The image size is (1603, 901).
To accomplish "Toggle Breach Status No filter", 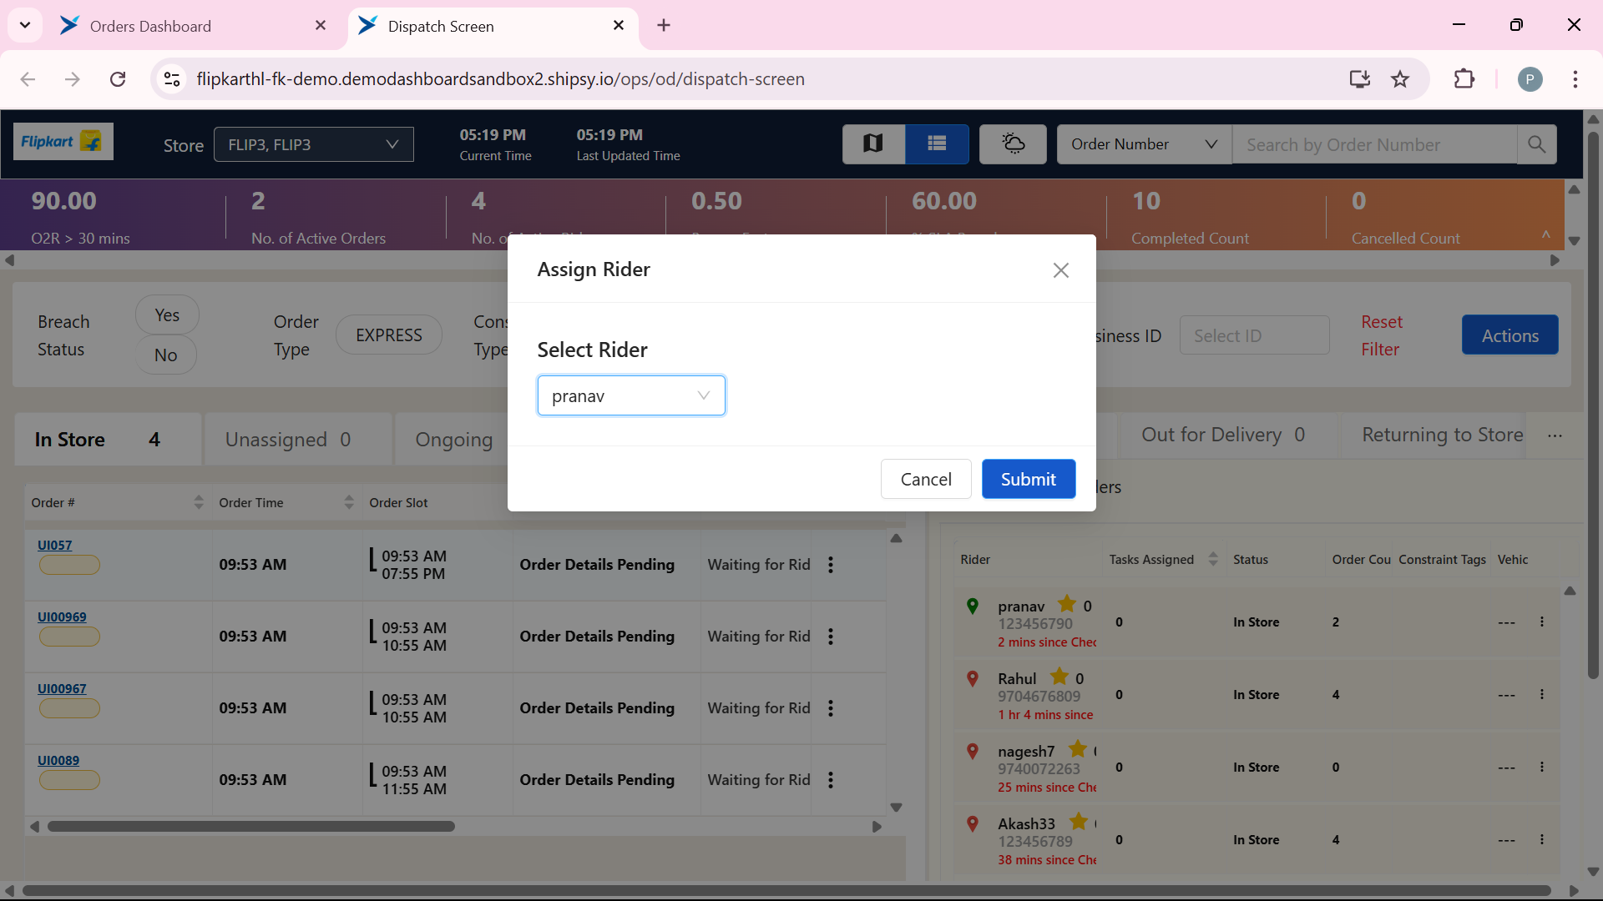I will [x=166, y=355].
